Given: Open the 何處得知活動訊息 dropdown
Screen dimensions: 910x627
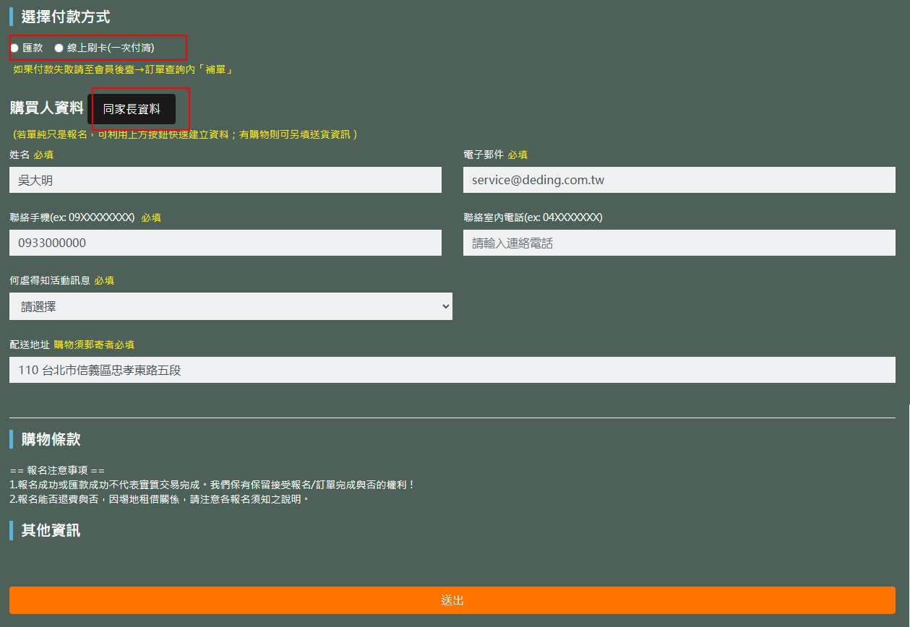Looking at the screenshot, I should pyautogui.click(x=230, y=306).
